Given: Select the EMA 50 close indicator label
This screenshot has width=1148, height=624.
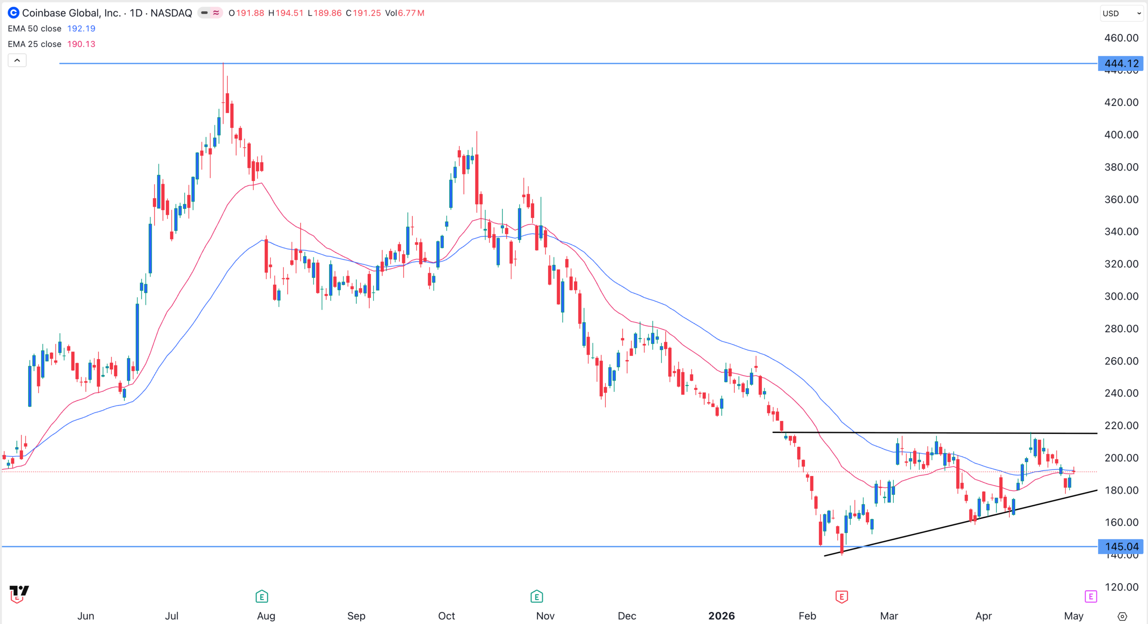Looking at the screenshot, I should [35, 29].
